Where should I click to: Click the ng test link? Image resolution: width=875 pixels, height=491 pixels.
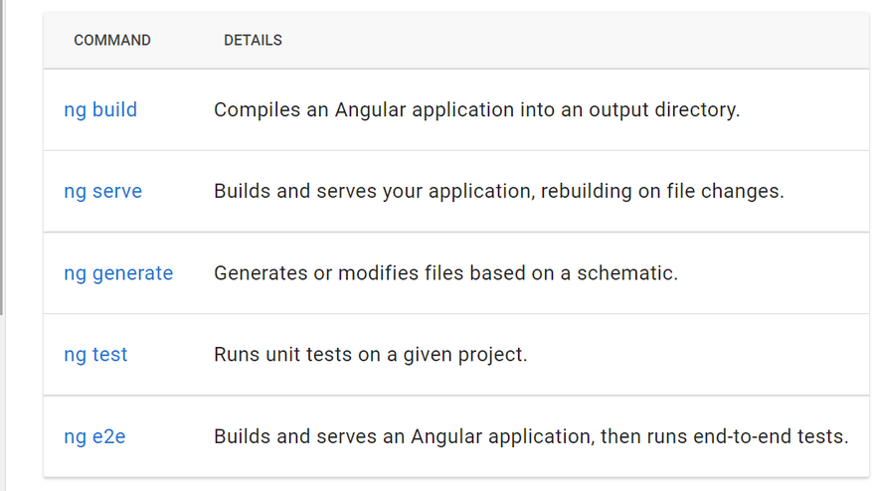tap(95, 355)
